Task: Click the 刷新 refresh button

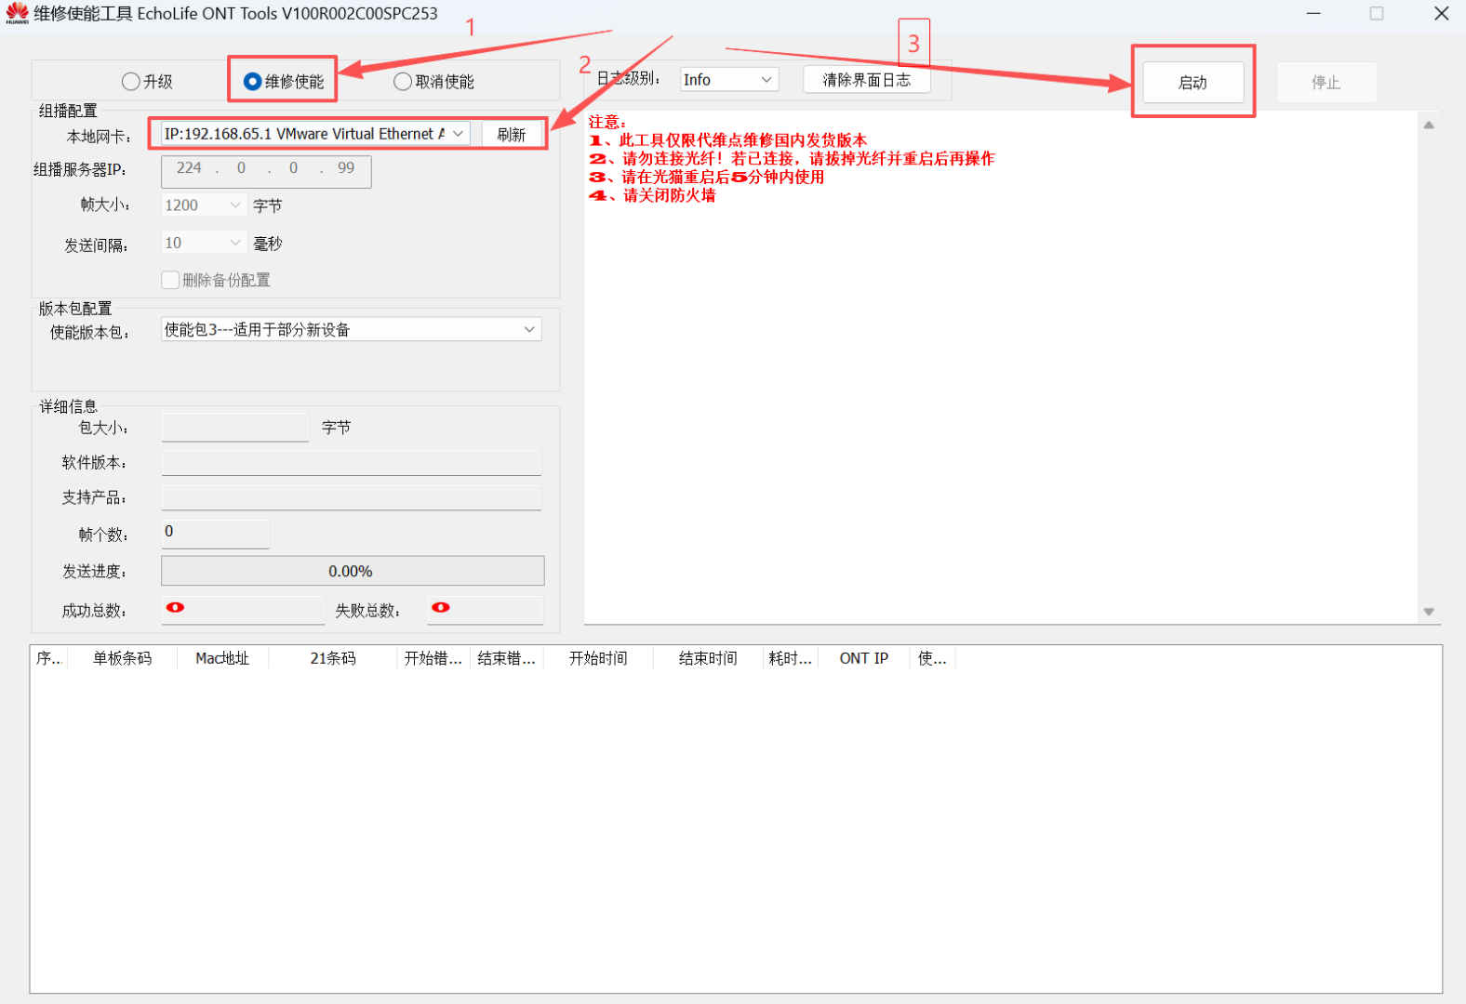Action: 511,134
